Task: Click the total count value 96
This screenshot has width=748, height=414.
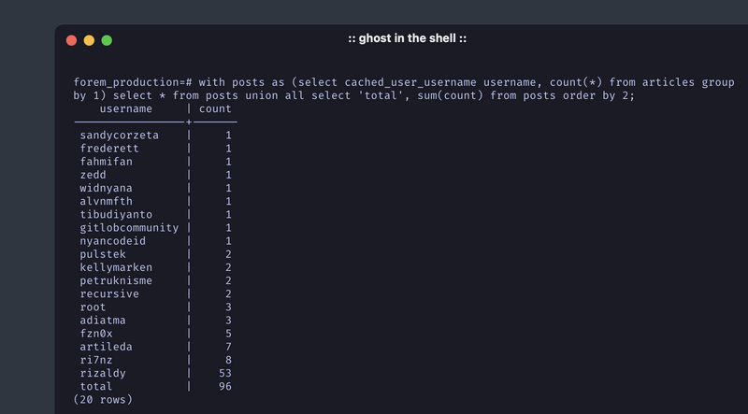Action: 223,386
